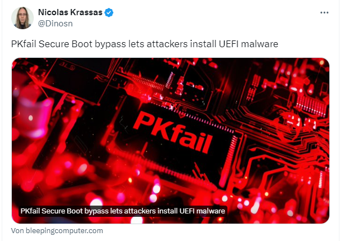Open tweet by clicking its headline text
This screenshot has width=340, height=241.
[145, 44]
